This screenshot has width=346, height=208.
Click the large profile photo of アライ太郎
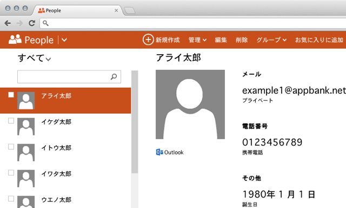pyautogui.click(x=190, y=105)
